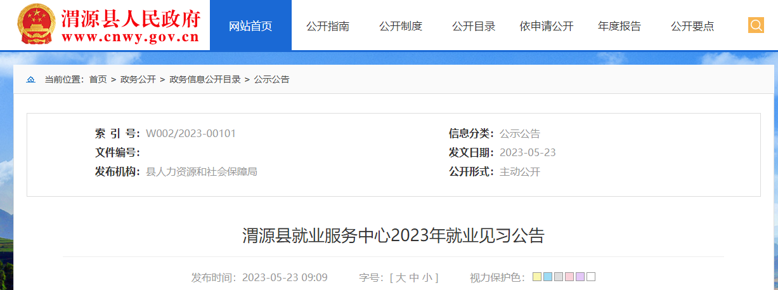Open the 公开要点 menu item
778x290 pixels.
pyautogui.click(x=692, y=26)
